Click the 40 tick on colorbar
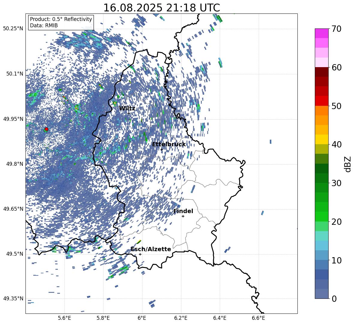 (336, 144)
